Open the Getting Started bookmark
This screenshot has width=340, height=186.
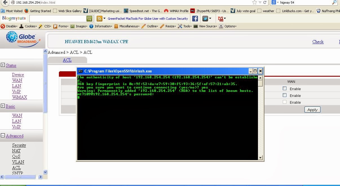[38, 11]
